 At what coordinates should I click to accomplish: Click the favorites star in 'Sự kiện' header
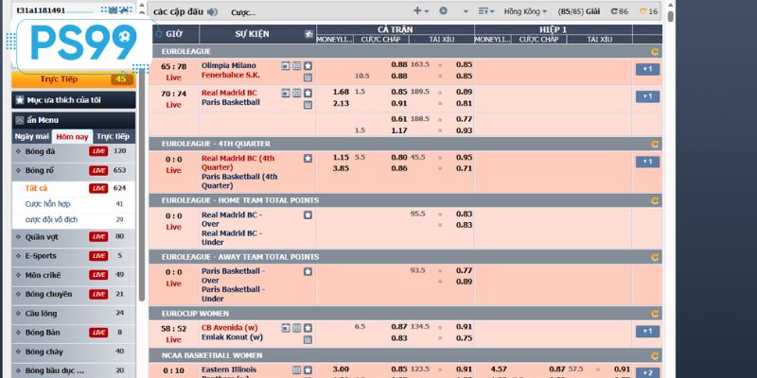[308, 34]
